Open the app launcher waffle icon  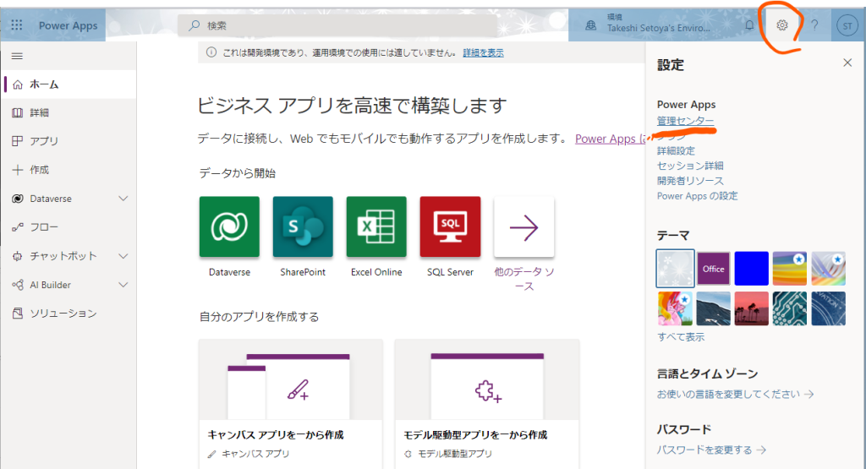[x=17, y=25]
